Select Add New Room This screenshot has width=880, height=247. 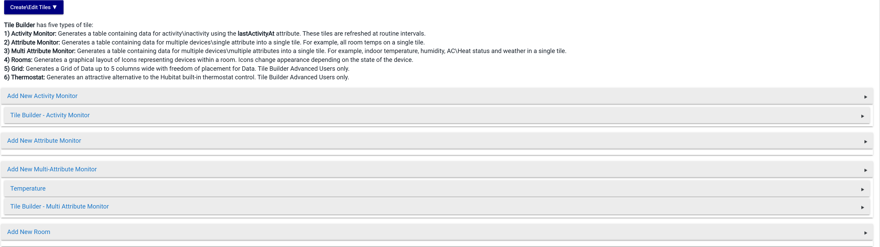coord(29,232)
